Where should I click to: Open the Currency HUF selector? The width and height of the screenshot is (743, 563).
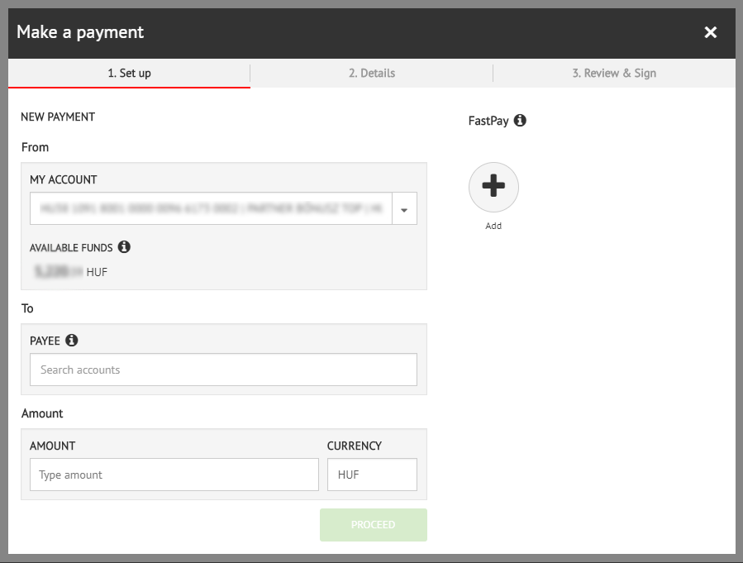click(x=372, y=475)
